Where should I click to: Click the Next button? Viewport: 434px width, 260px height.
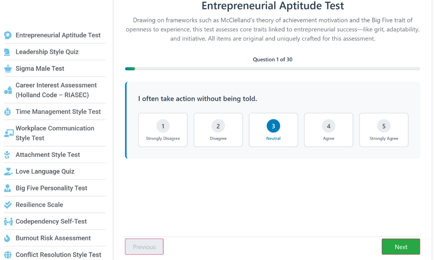point(401,247)
